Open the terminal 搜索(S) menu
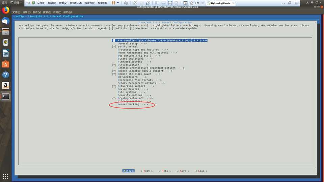 (47, 12)
